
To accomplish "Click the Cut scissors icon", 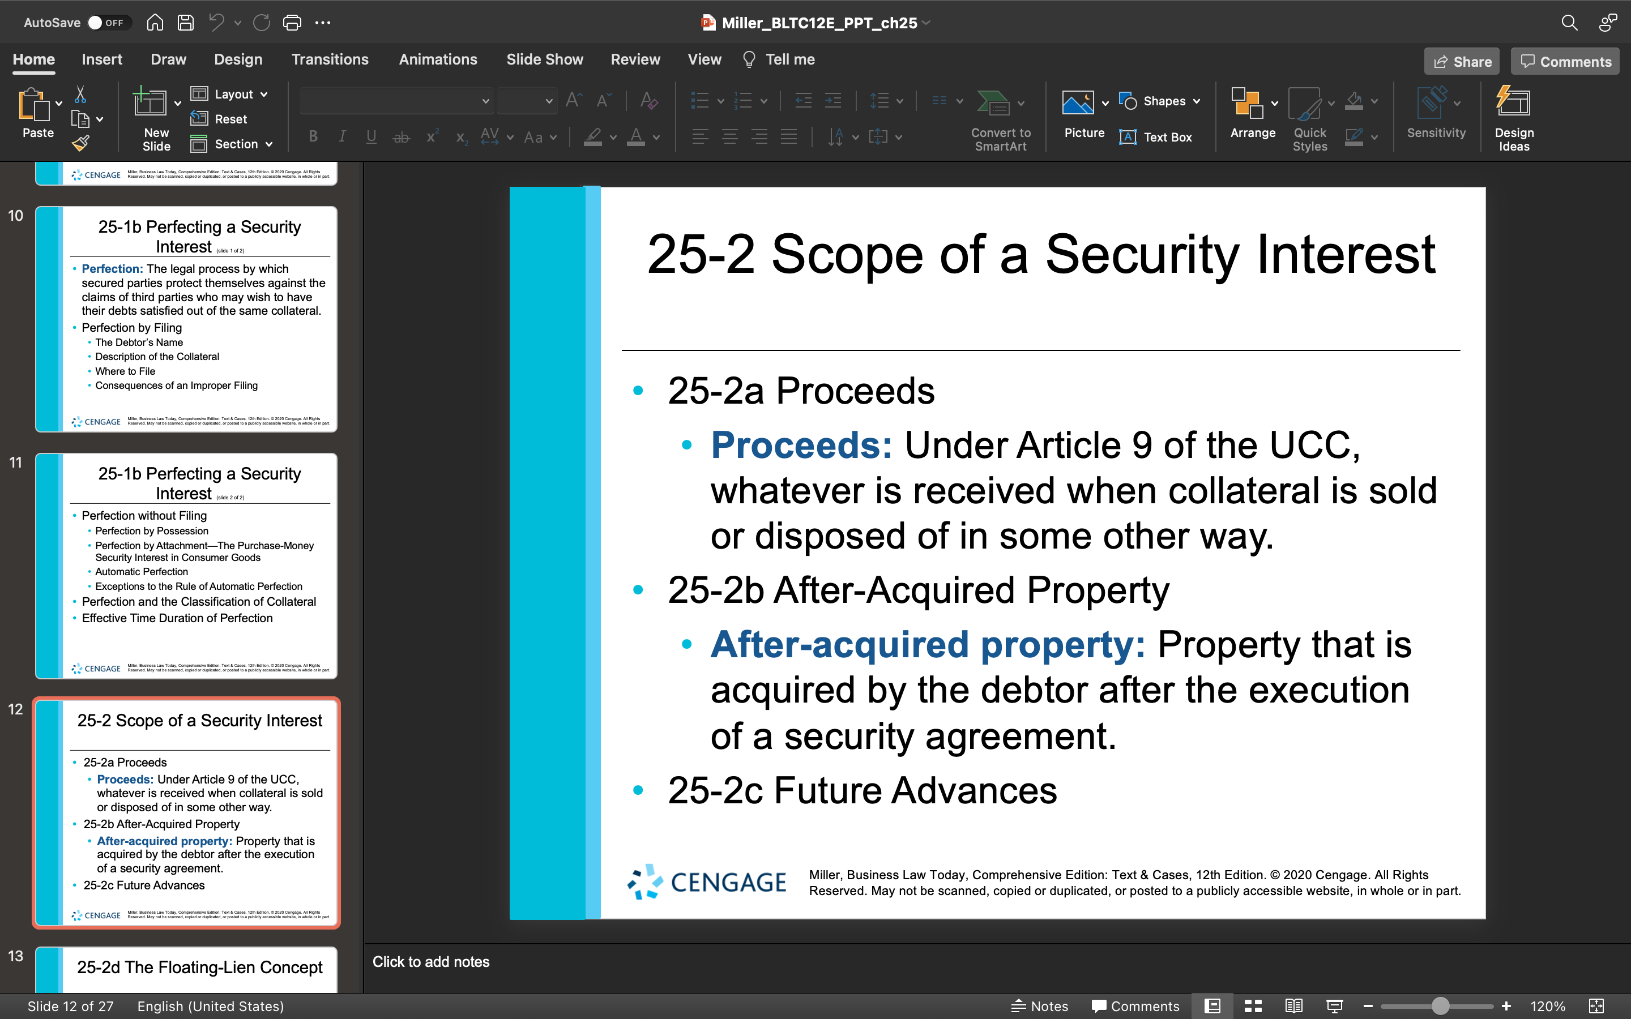I will click(80, 93).
